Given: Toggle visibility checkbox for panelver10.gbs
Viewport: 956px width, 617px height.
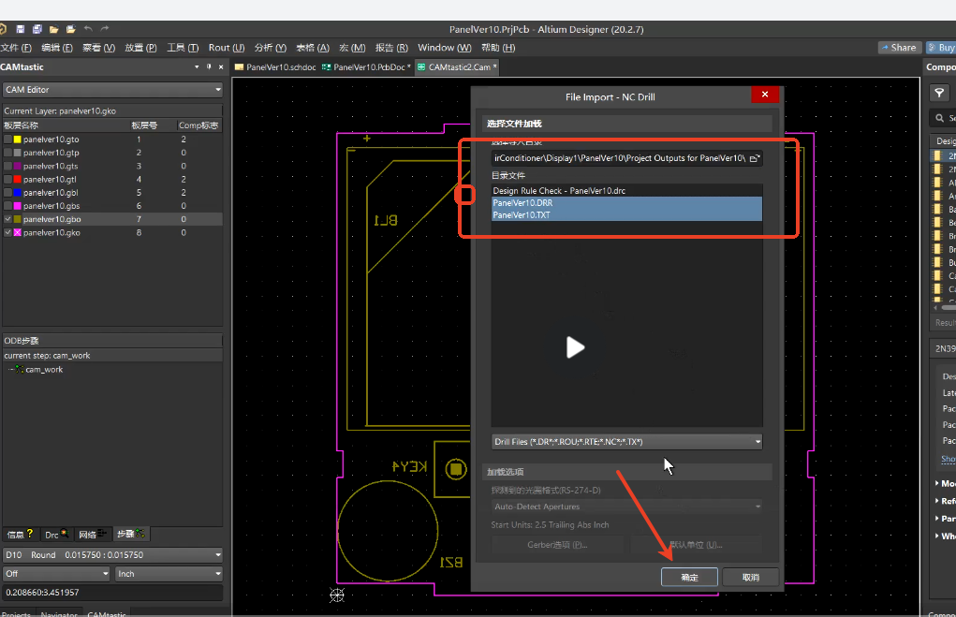Looking at the screenshot, I should coord(7,205).
